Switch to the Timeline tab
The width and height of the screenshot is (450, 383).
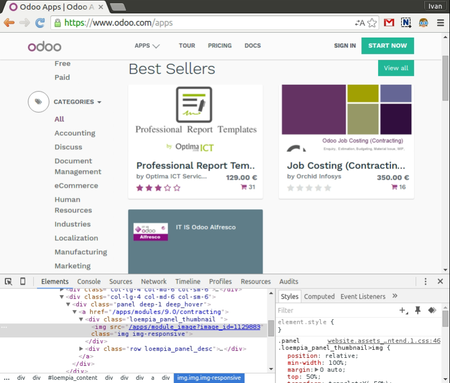tap(188, 282)
